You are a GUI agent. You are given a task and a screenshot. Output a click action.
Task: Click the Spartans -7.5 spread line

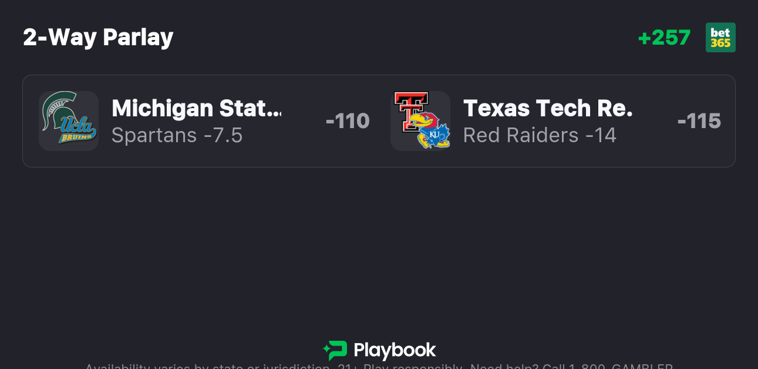click(177, 136)
